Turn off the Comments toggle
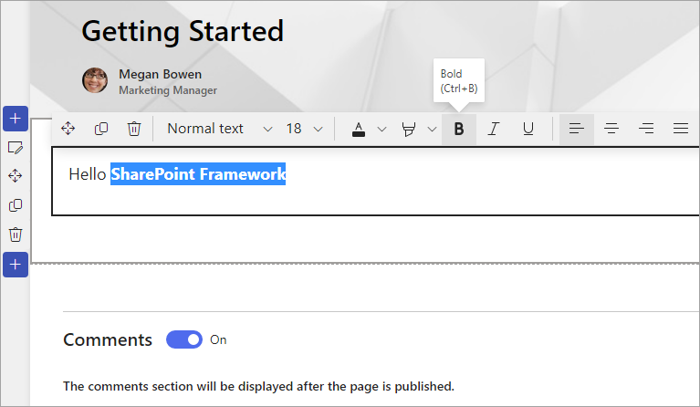The image size is (700, 407). coord(184,339)
